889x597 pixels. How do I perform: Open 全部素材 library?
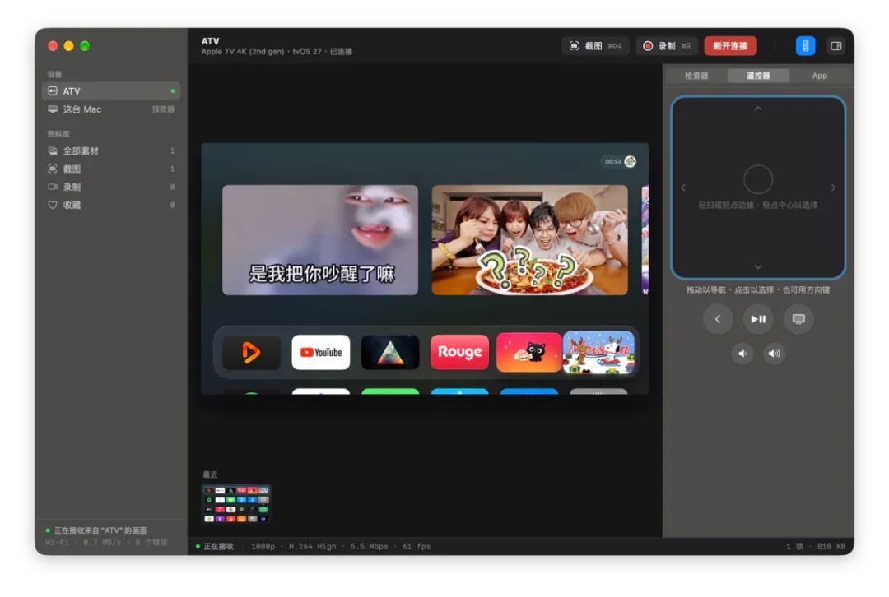click(111, 150)
